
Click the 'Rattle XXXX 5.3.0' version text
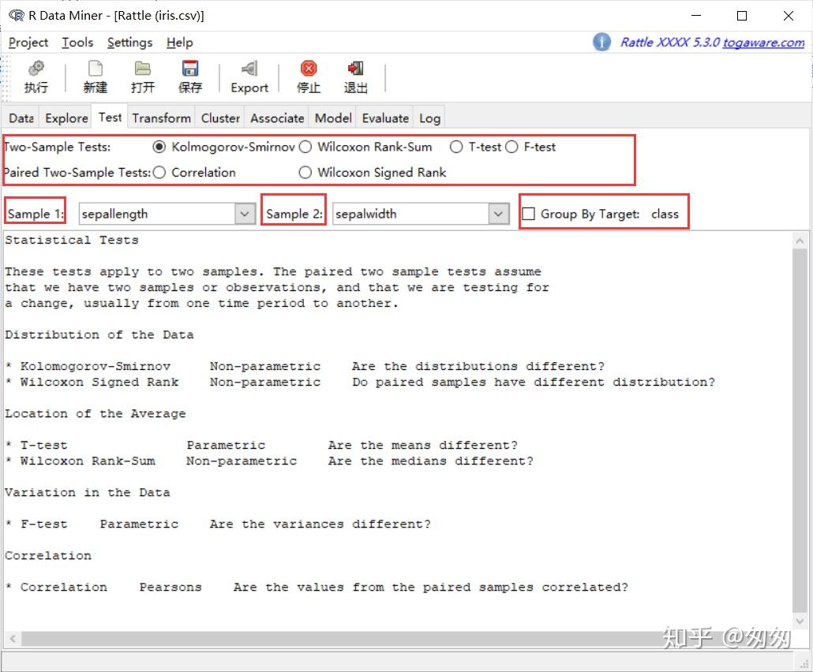[x=670, y=43]
